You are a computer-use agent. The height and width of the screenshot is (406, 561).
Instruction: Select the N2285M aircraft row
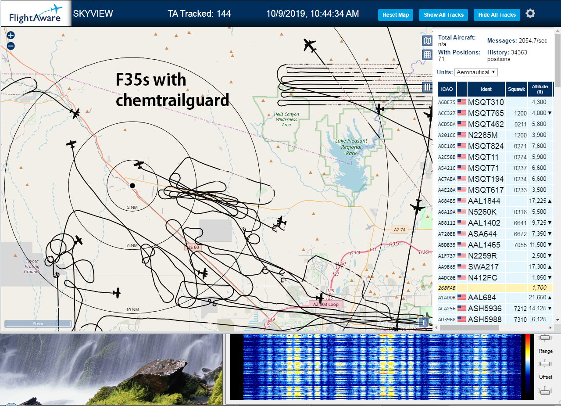(495, 135)
